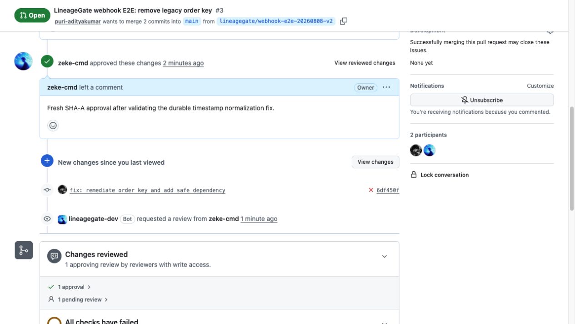Click the New changes since you last viewed text

(x=111, y=162)
